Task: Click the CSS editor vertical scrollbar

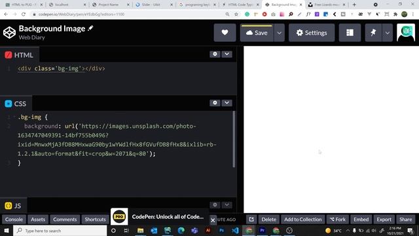Action: click(x=234, y=139)
